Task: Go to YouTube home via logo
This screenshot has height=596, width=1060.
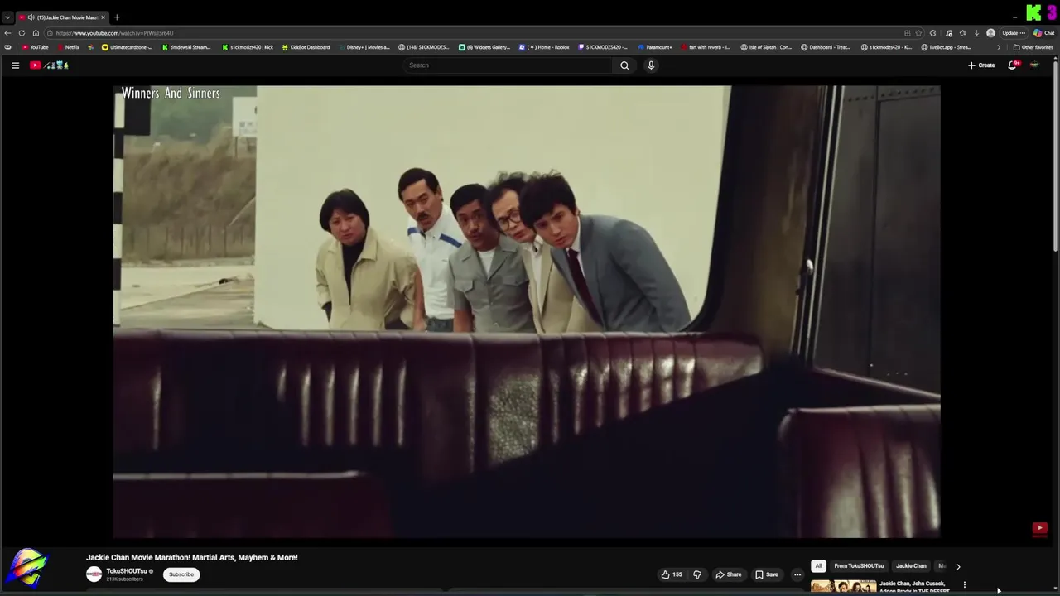Action: (49, 65)
